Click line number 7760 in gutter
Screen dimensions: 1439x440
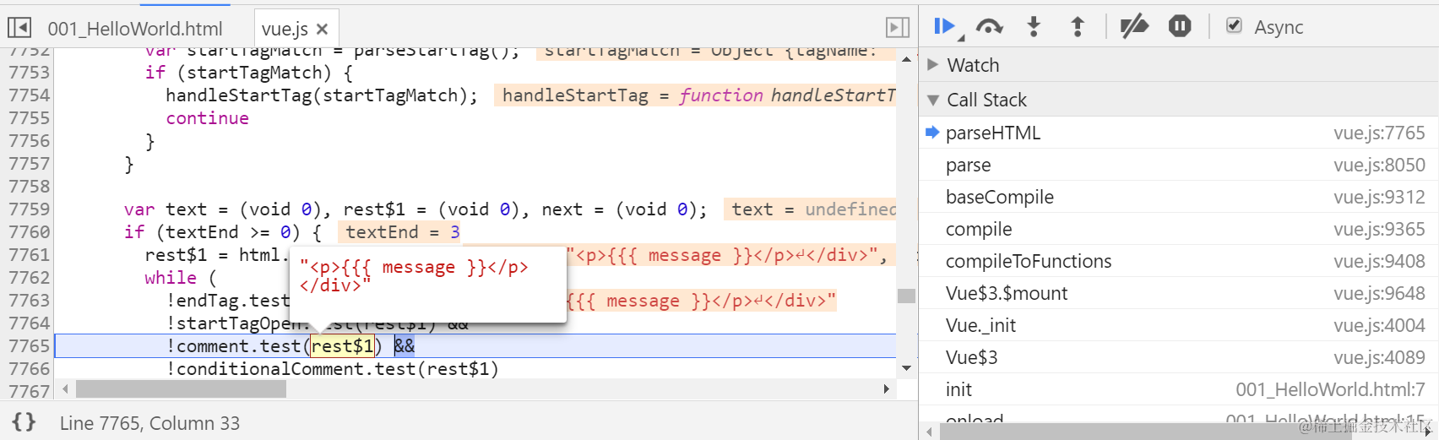[x=30, y=232]
